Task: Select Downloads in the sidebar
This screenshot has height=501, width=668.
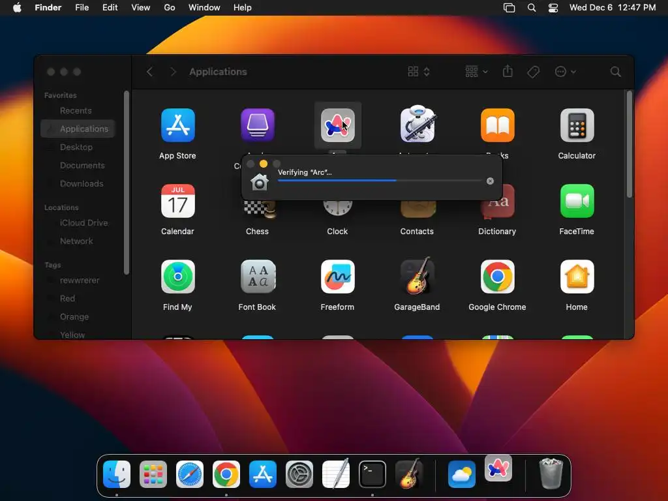Action: 78,183
